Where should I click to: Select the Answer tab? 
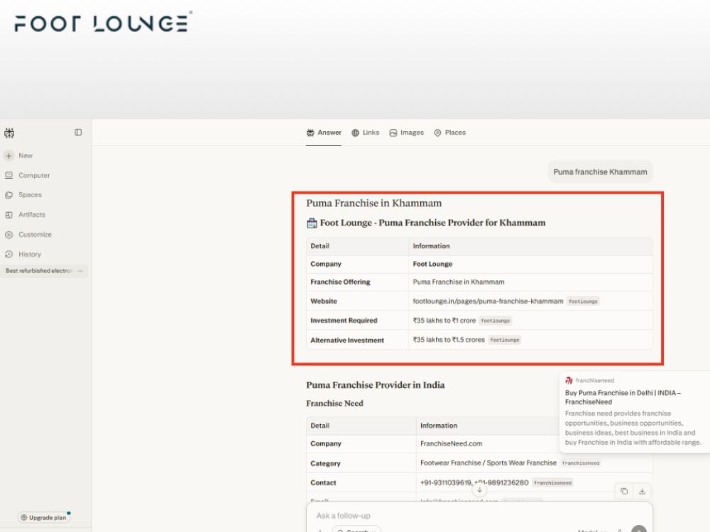324,133
